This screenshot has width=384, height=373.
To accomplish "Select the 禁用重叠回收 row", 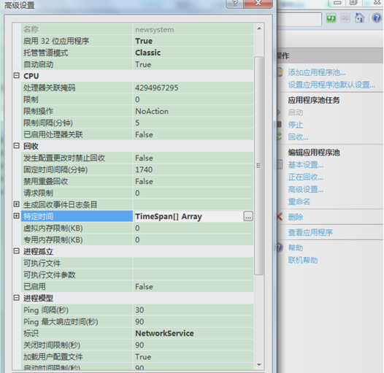I will tap(137, 181).
